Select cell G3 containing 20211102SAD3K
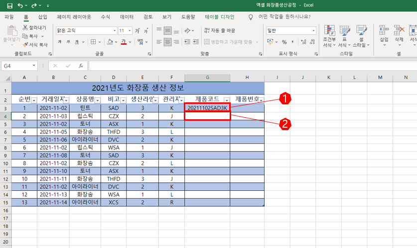 tap(207, 108)
